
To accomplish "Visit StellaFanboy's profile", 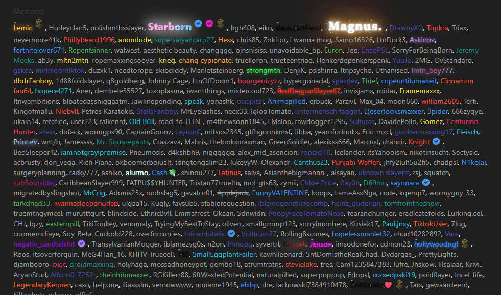I will point(157,111).
